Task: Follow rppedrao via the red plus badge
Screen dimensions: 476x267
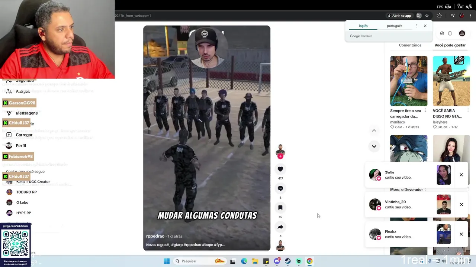Action: pyautogui.click(x=280, y=156)
